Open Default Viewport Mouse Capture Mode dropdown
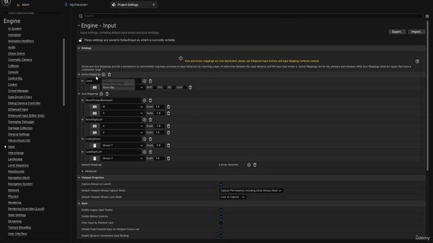The height and width of the screenshot is (243, 433). [251, 190]
